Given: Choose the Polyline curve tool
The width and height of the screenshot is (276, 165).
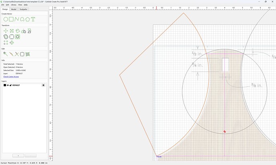Looking at the screenshot, I should [17, 19].
